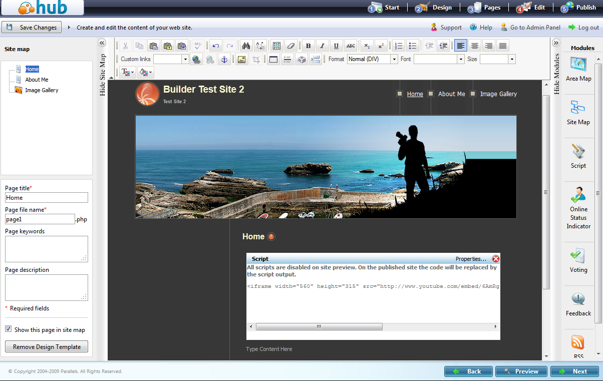Insert an anchor using the anchor icon

pyautogui.click(x=224, y=59)
